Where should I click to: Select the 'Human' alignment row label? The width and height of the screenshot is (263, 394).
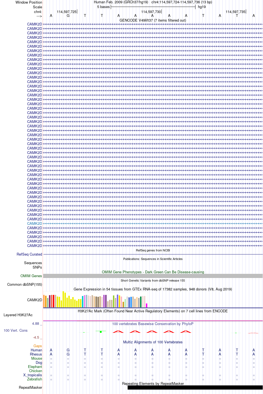[x=37, y=350]
